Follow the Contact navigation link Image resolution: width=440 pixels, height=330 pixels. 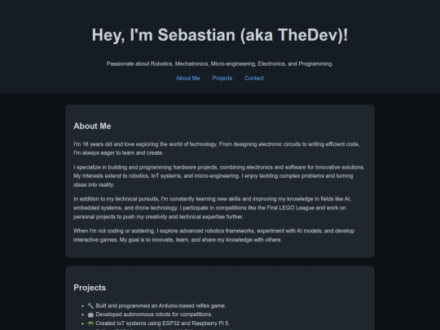(254, 78)
